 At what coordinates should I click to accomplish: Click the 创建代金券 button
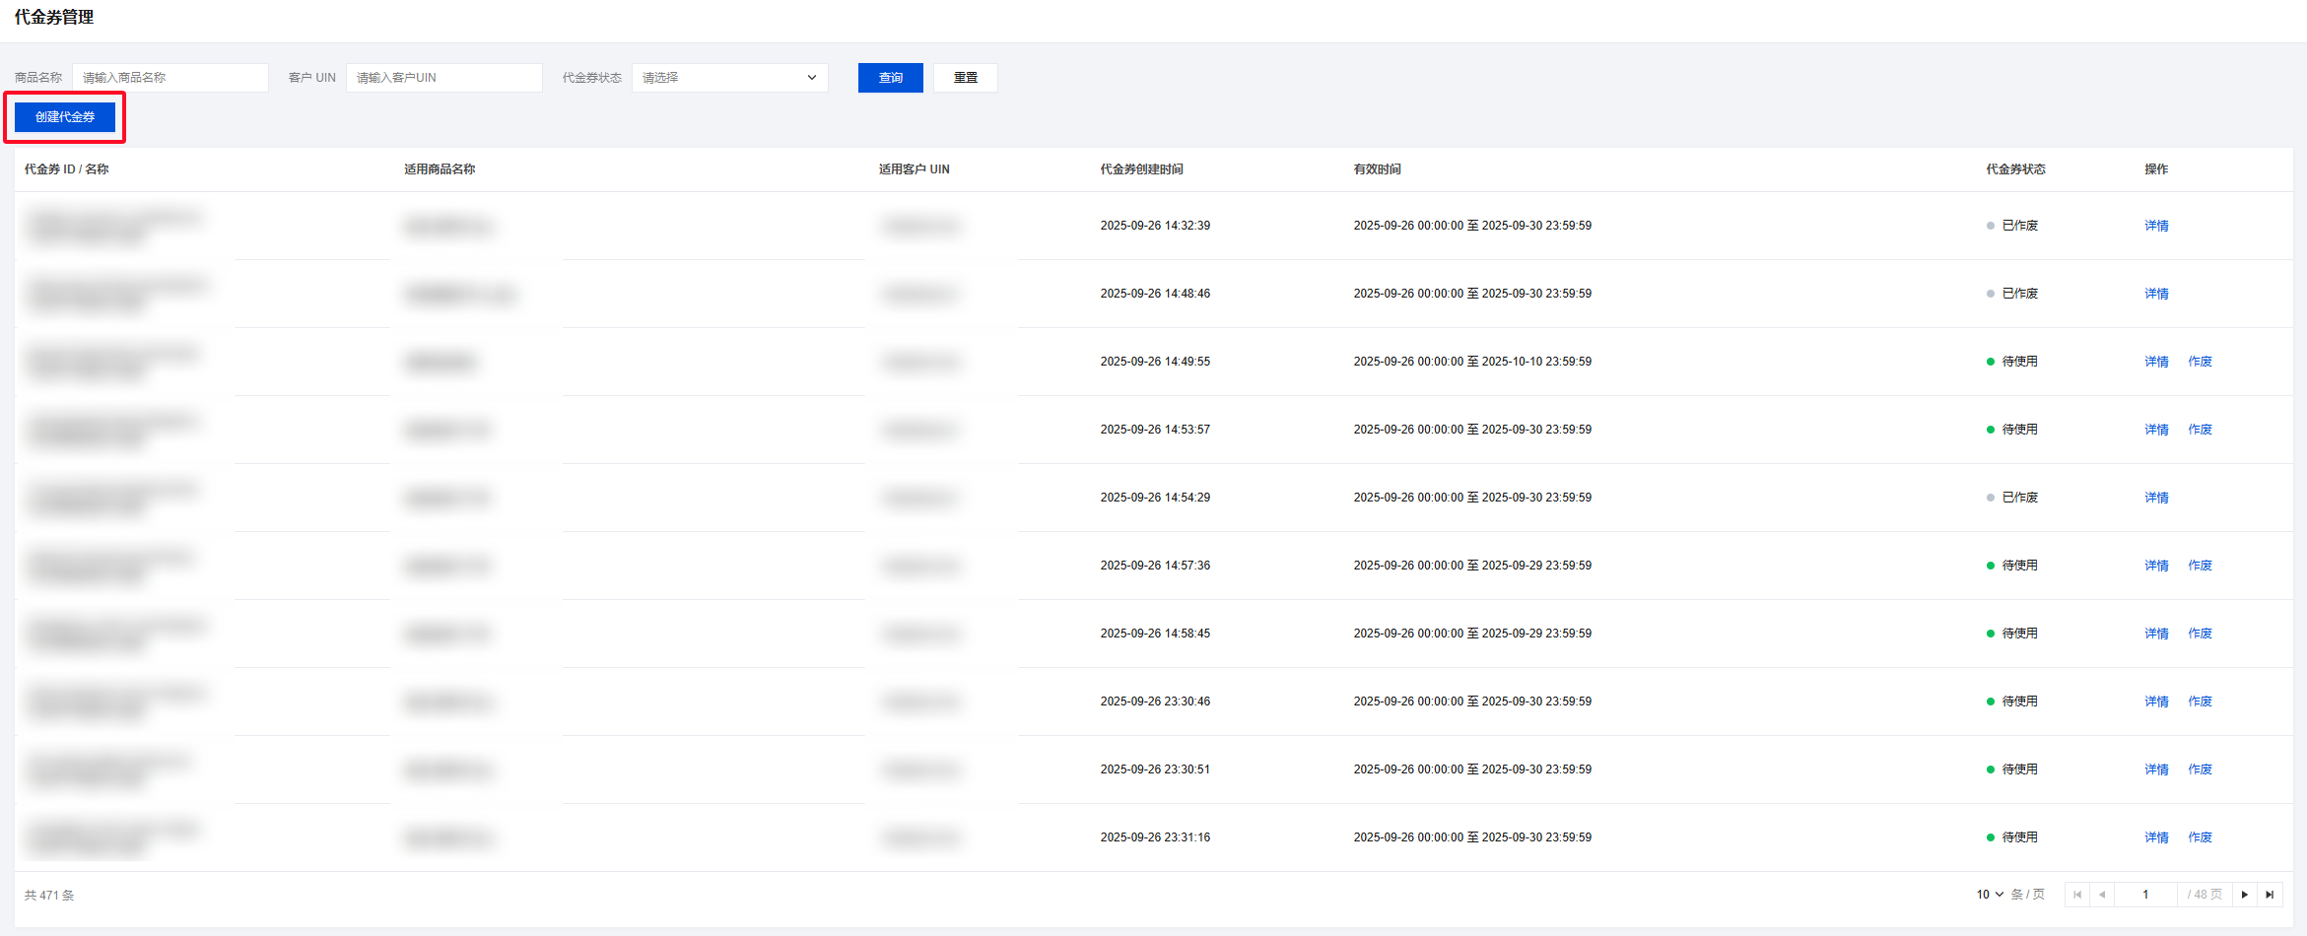click(x=65, y=117)
